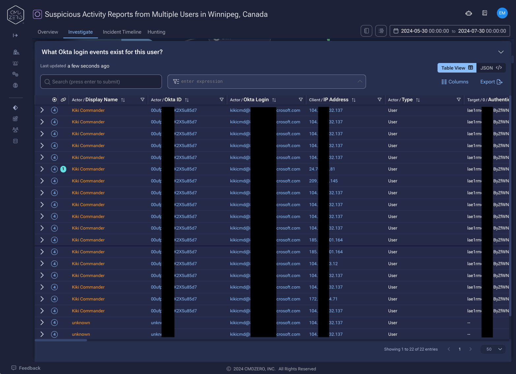
Task: Sort by IP Address column
Action: (354, 100)
